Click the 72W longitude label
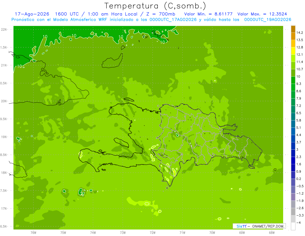 152,233
